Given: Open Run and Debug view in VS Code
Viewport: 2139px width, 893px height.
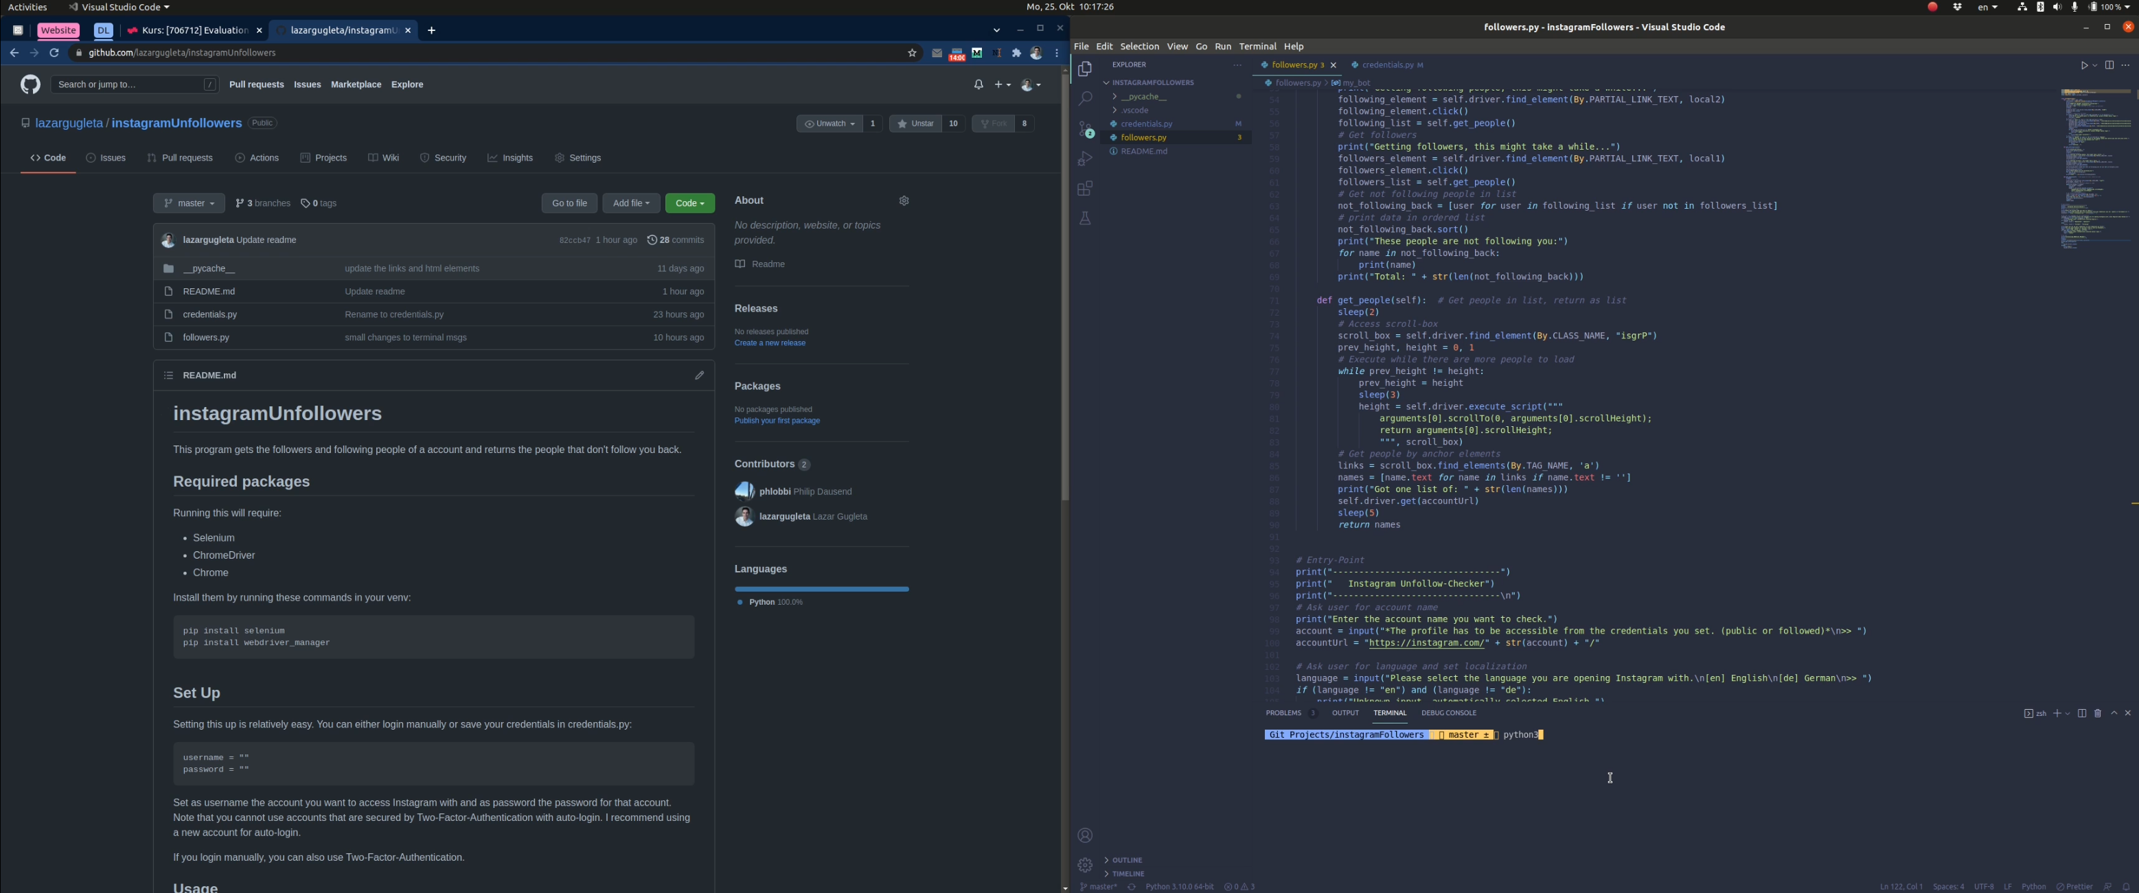Looking at the screenshot, I should coord(1084,159).
